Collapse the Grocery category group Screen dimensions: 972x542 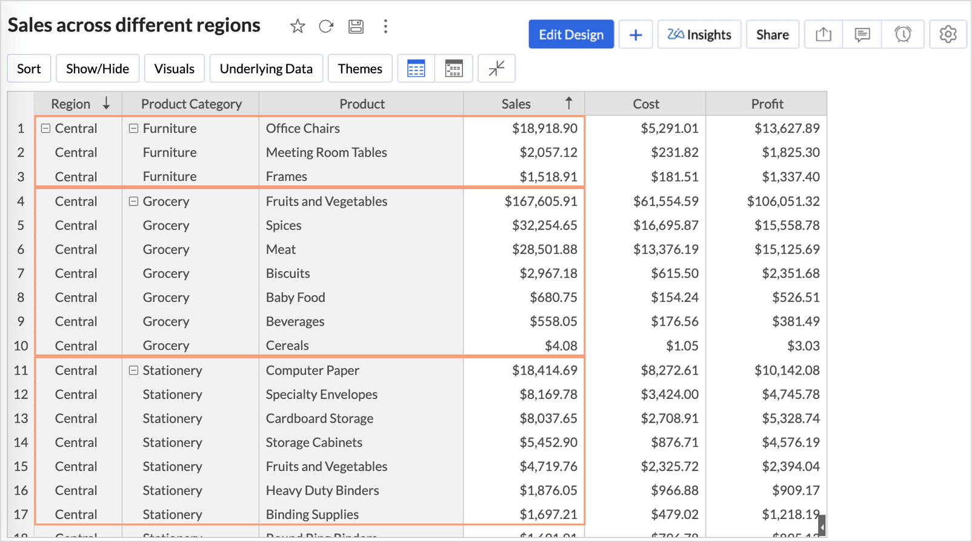(x=133, y=201)
